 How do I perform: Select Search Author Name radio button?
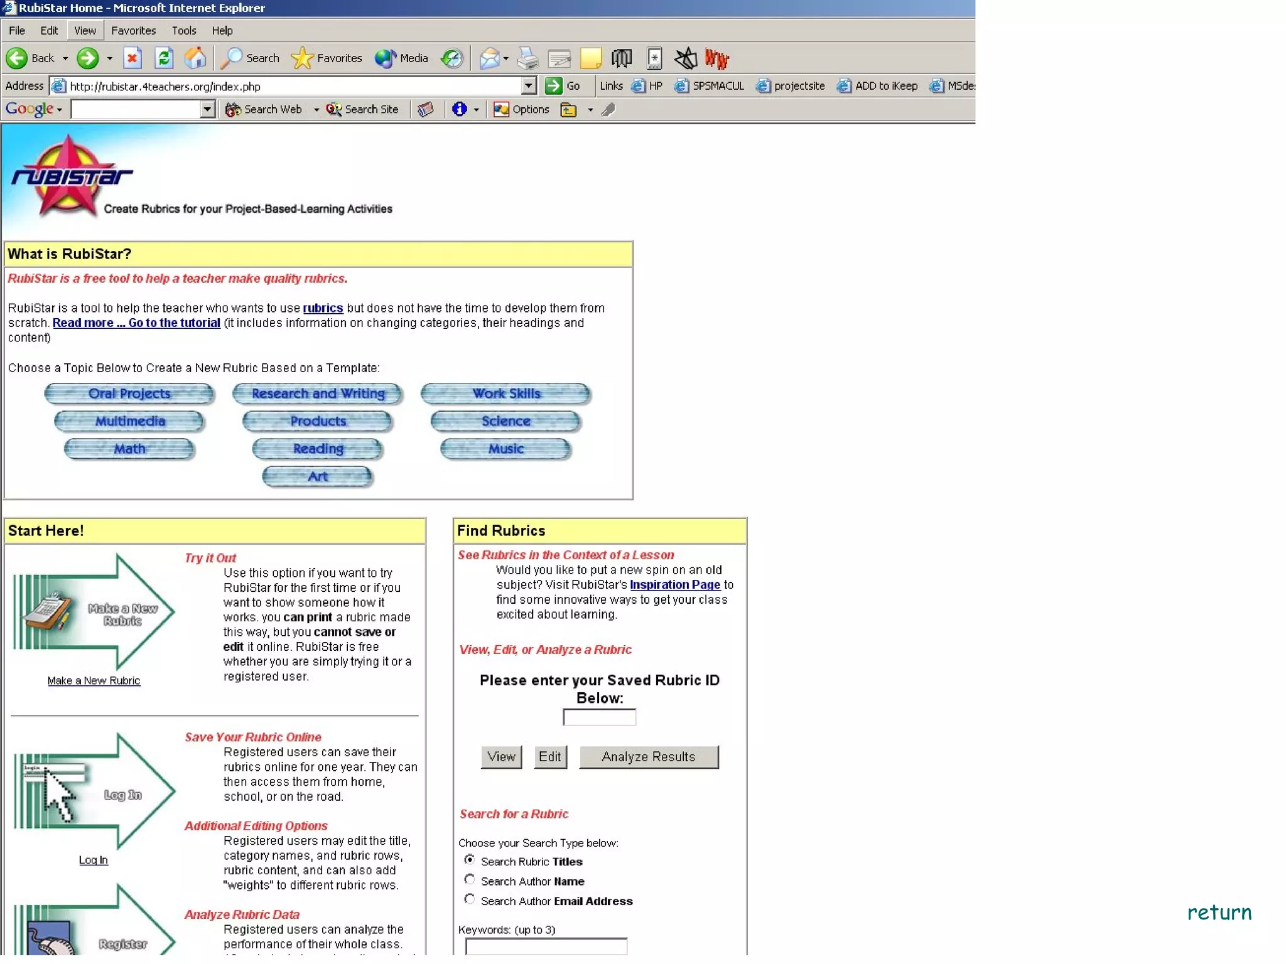[469, 880]
